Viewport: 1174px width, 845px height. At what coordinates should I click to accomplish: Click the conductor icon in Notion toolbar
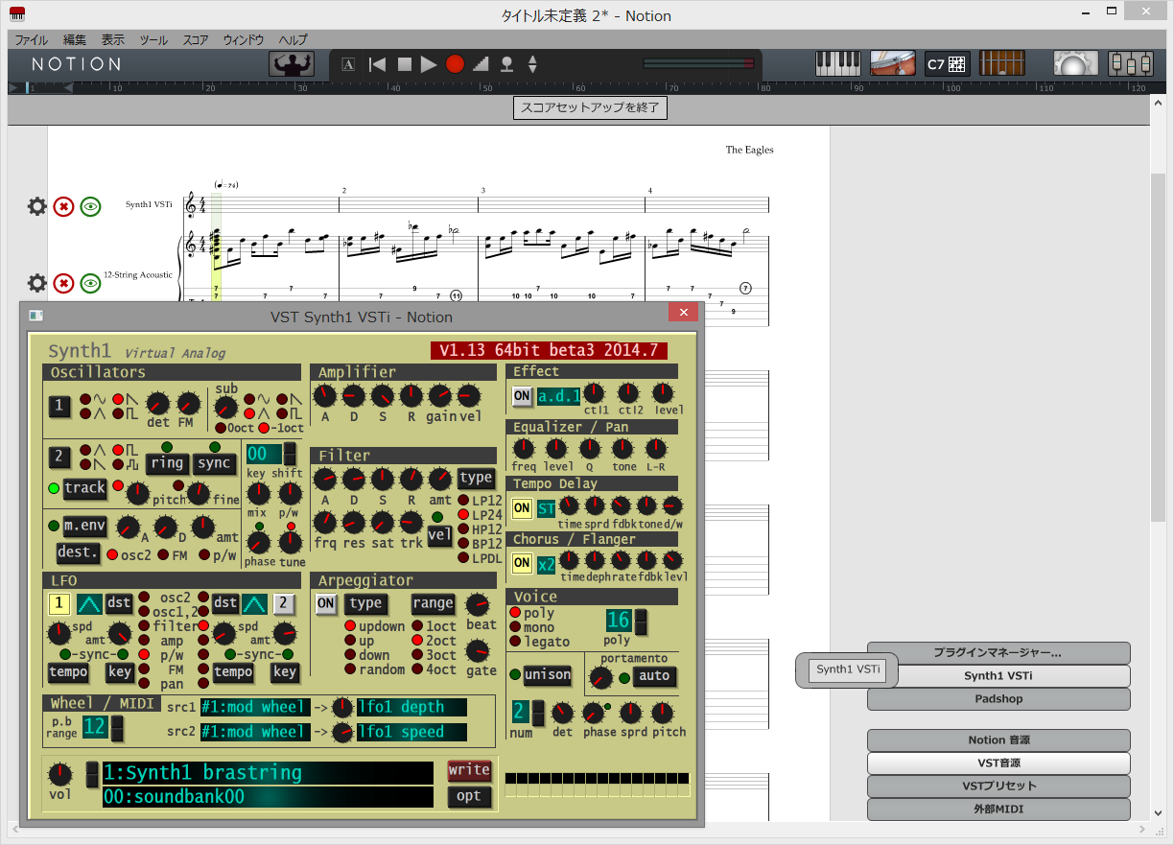tap(291, 63)
